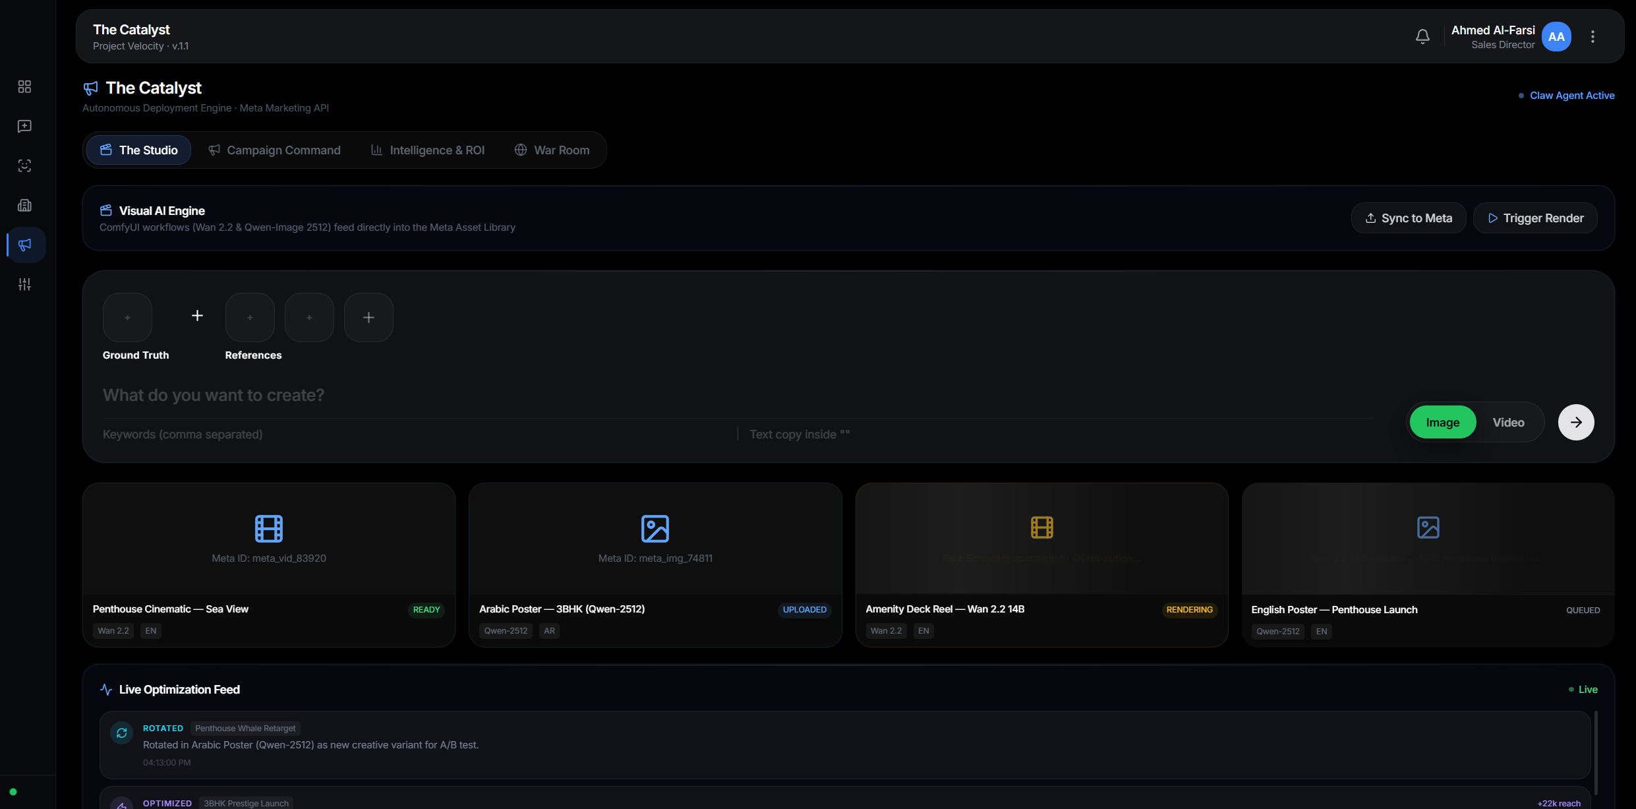Click the OPTIMIZED feed label

pos(167,804)
